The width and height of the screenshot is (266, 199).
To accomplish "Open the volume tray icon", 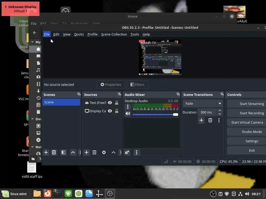I will 247,194.
